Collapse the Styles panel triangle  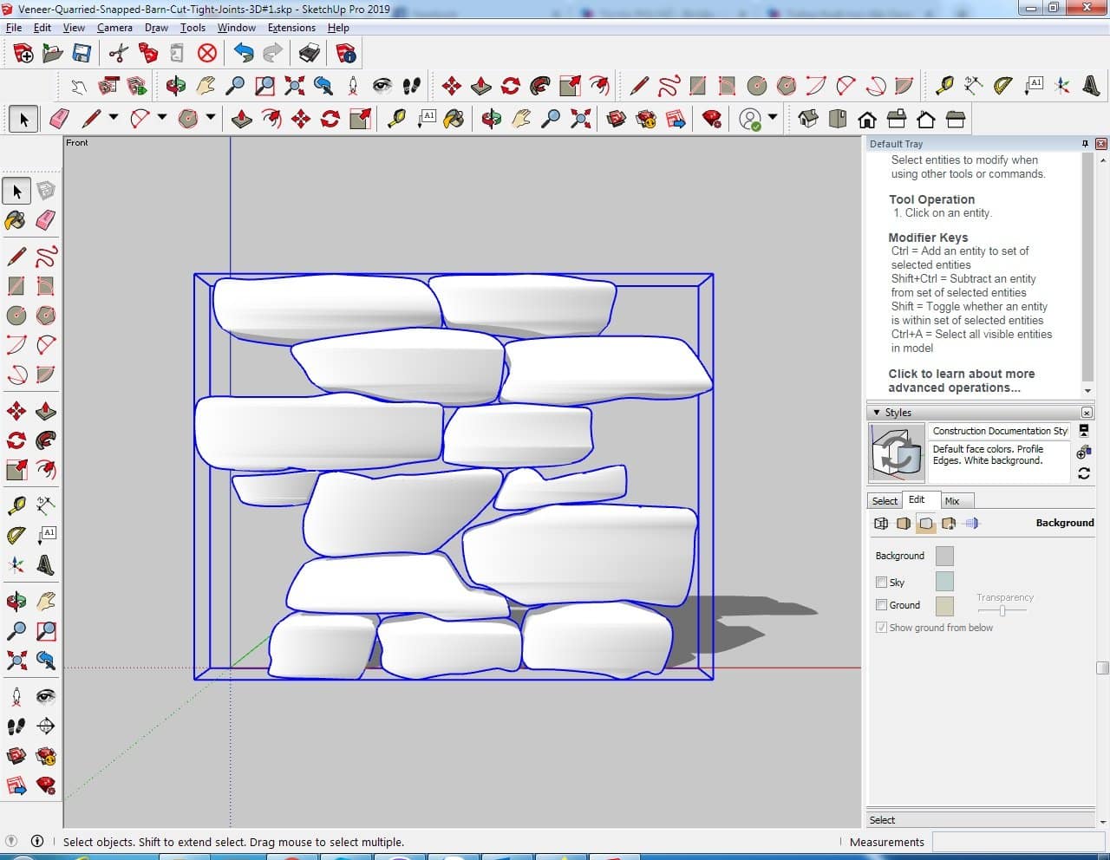pos(877,413)
